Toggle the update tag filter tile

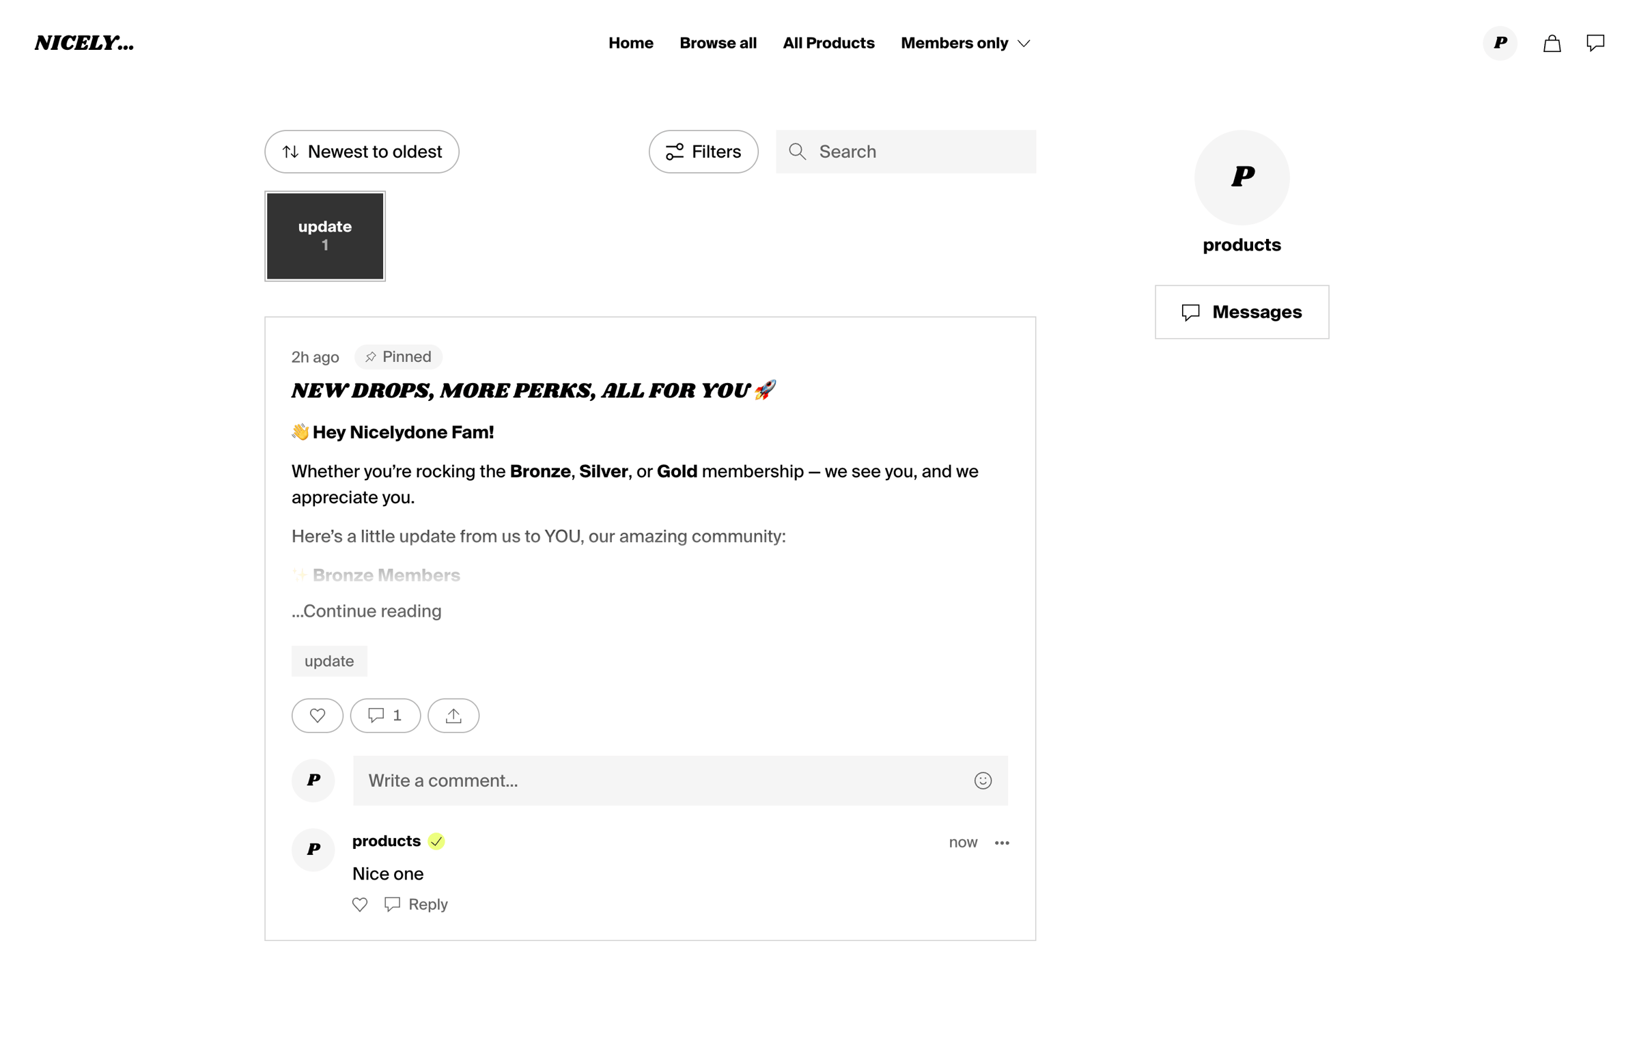(325, 236)
